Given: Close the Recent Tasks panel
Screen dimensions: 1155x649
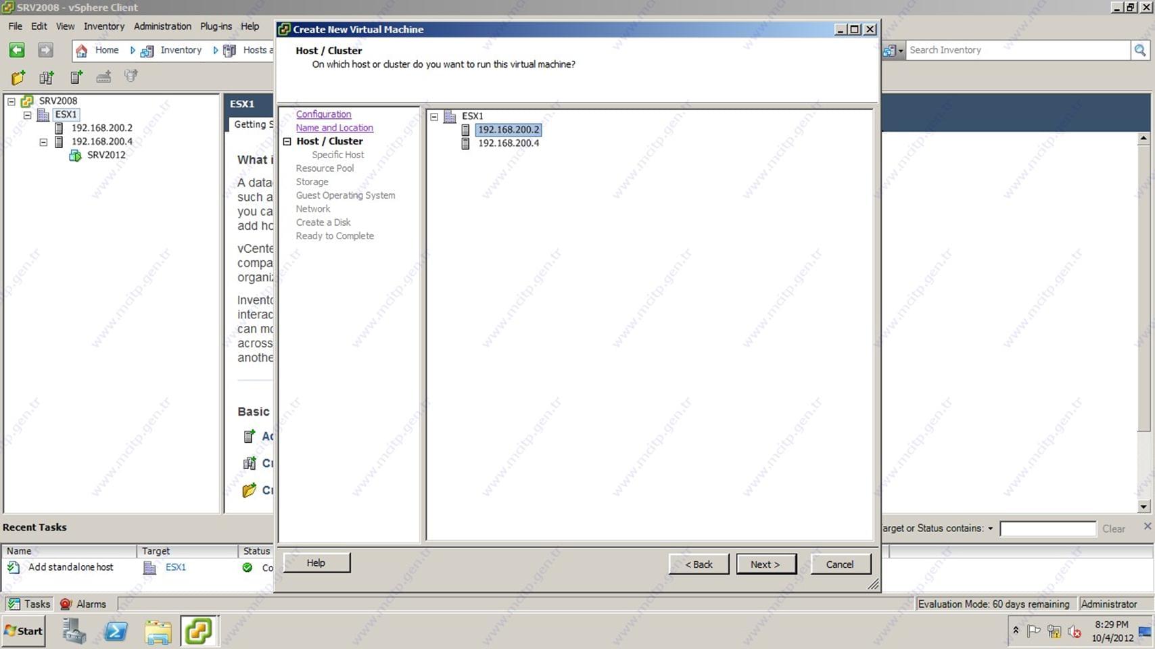Looking at the screenshot, I should tap(1148, 526).
